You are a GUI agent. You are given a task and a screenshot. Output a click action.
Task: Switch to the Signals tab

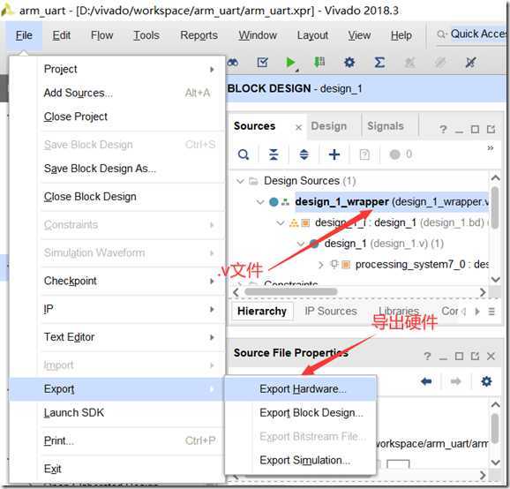[x=385, y=126]
